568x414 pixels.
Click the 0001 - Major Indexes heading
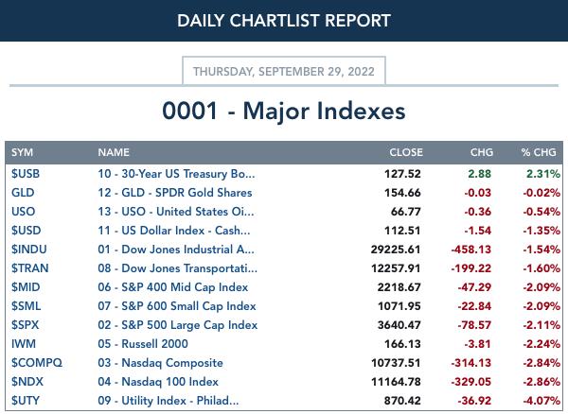pos(284,111)
